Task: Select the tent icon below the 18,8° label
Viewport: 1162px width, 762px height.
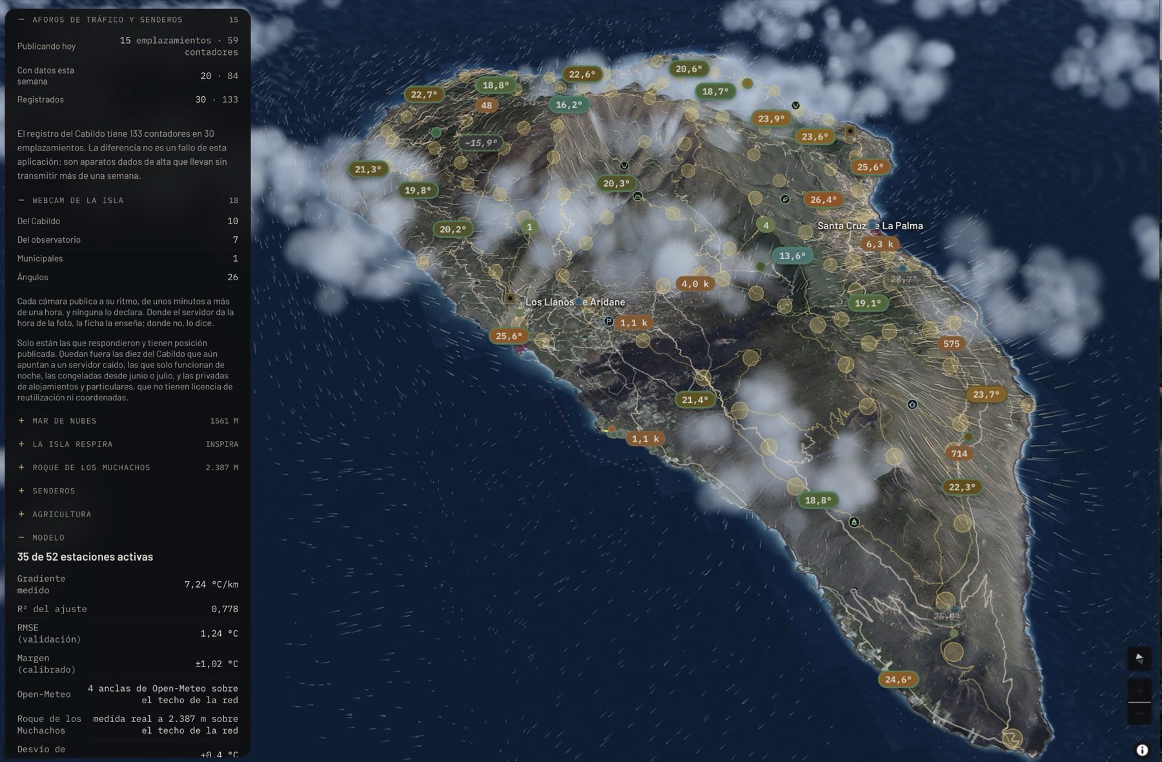Action: pyautogui.click(x=854, y=522)
